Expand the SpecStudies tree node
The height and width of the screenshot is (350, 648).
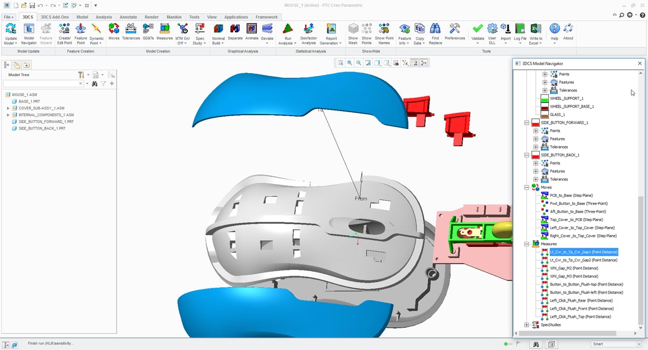tap(526, 325)
